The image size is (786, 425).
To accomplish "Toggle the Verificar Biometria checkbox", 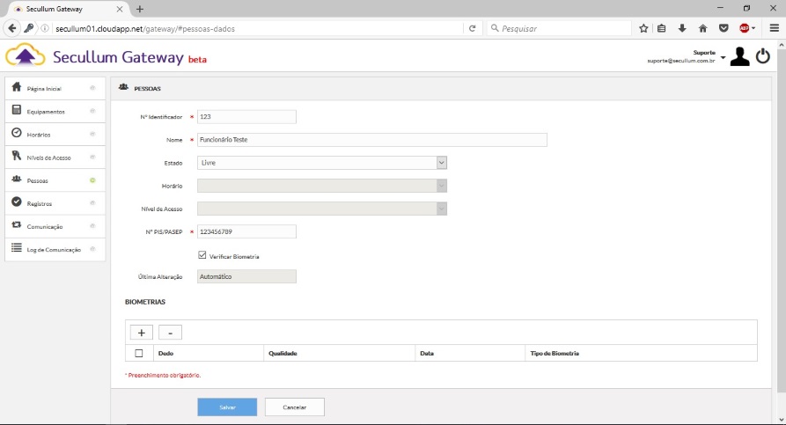I will point(202,256).
